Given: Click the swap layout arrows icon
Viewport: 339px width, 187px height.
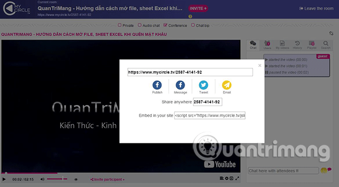Looking at the screenshot, I should pyautogui.click(x=331, y=33).
